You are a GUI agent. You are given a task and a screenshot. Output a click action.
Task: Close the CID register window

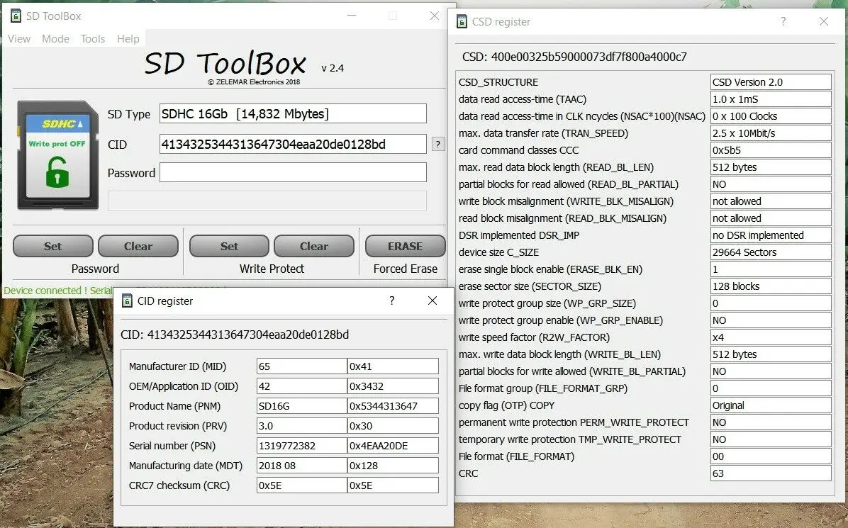[x=432, y=300]
